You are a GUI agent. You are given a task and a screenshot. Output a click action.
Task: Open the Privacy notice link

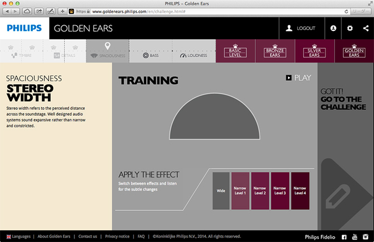point(117,237)
